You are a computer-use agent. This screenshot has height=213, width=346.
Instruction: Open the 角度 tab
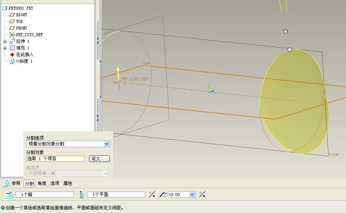point(42,183)
